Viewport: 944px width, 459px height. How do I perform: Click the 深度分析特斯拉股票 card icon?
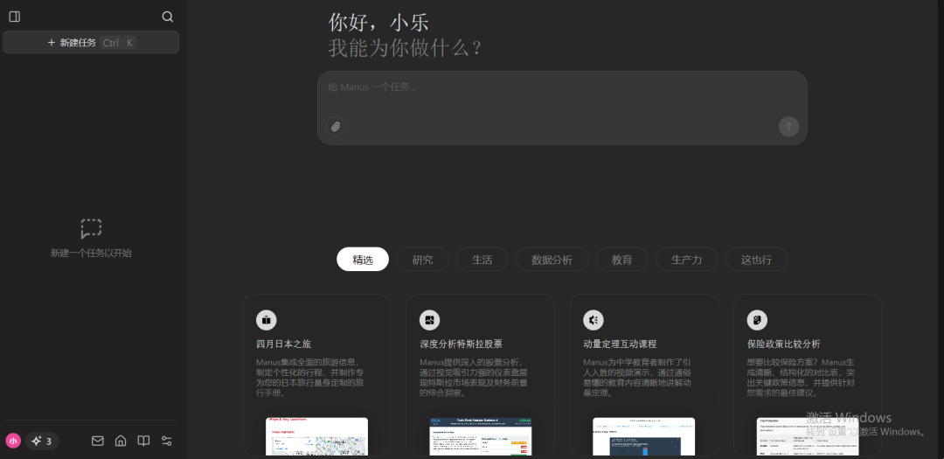pos(429,320)
